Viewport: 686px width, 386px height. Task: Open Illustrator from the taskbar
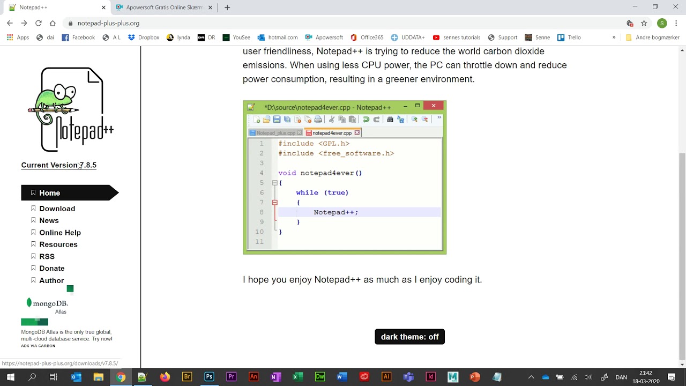pos(386,377)
